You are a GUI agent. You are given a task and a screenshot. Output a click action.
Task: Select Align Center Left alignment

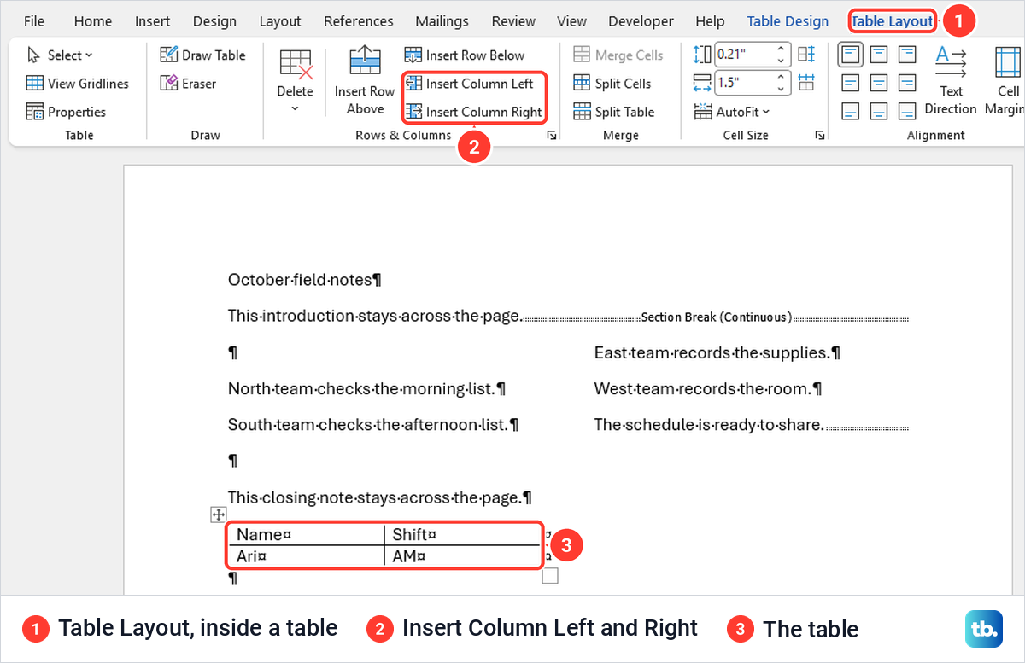click(x=851, y=83)
